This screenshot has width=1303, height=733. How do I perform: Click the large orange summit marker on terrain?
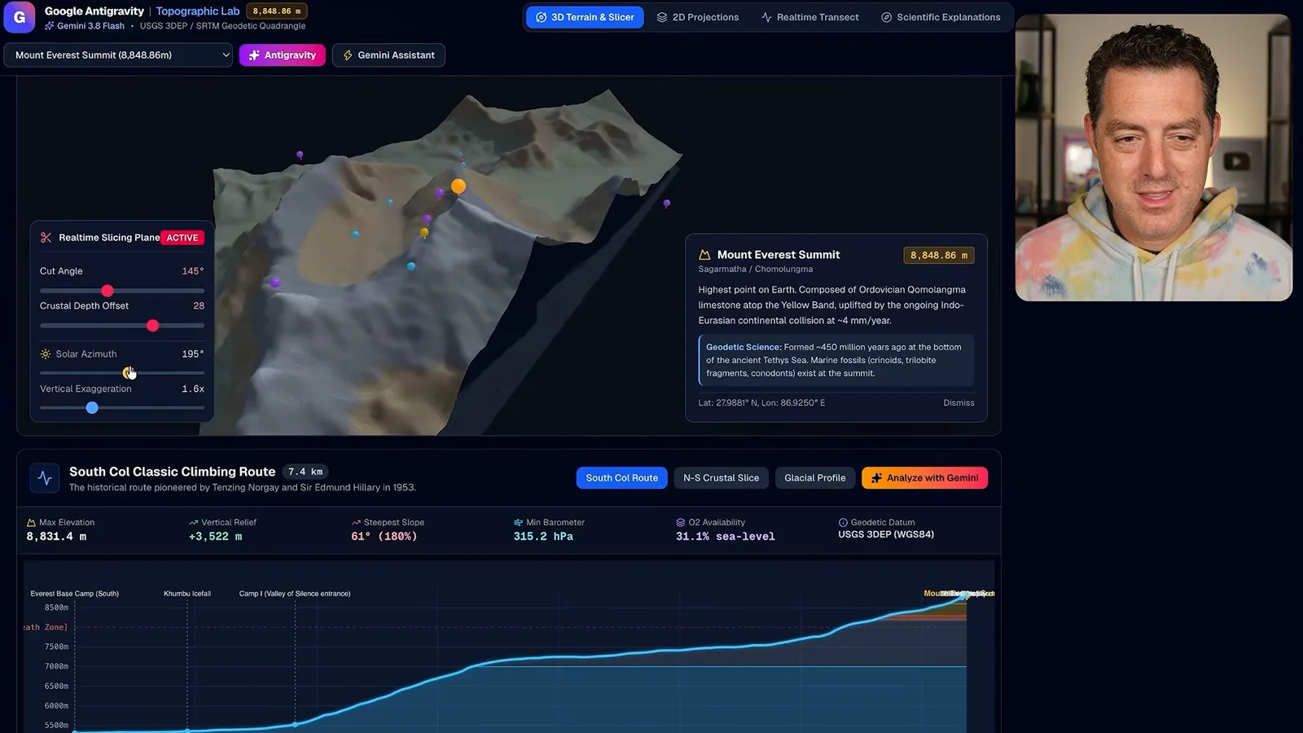pos(458,187)
